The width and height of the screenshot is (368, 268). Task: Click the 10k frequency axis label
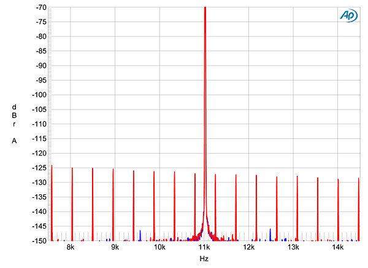click(x=159, y=247)
